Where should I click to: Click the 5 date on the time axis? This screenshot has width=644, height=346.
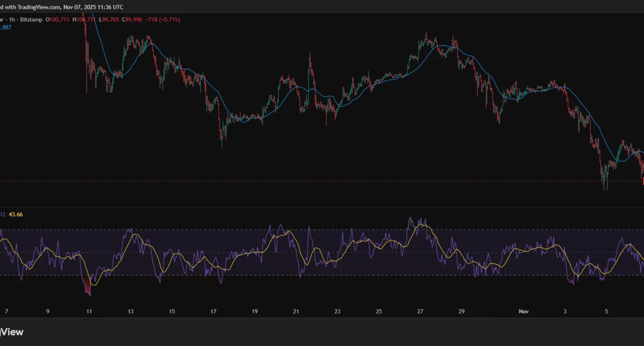point(606,311)
